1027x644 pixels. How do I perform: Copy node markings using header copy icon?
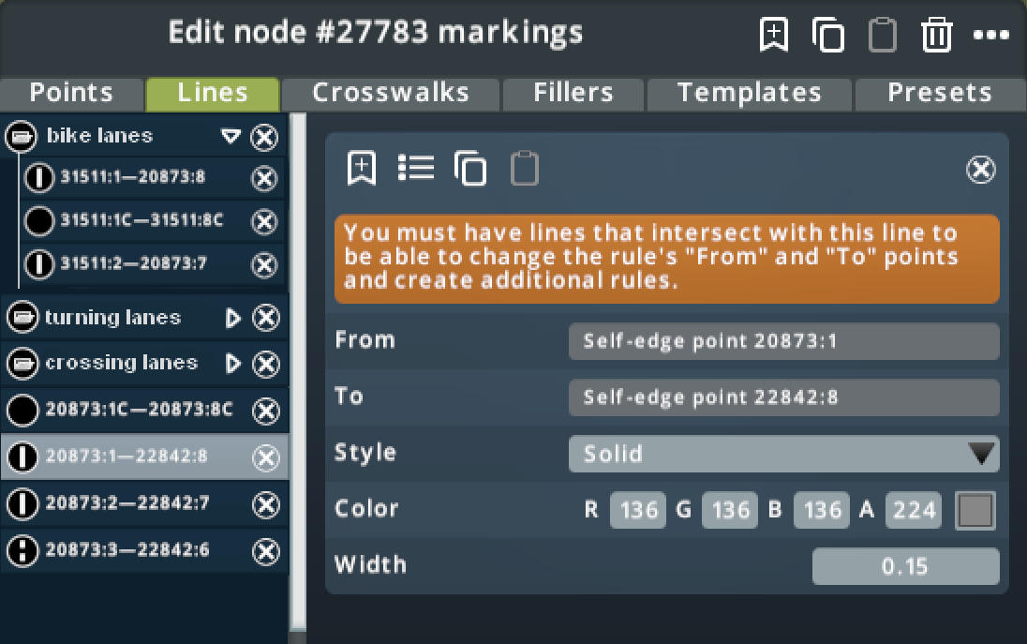click(x=828, y=34)
